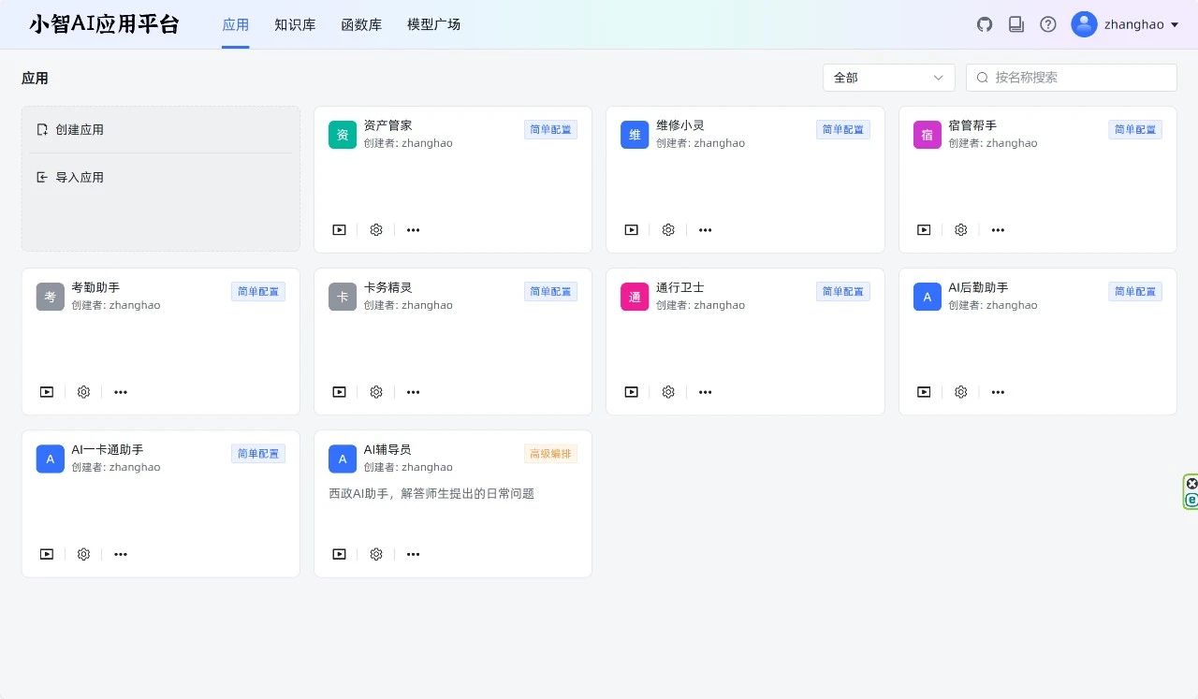This screenshot has height=699, width=1198.
Task: Expand more options on 宿管帮手 card
Action: click(998, 230)
